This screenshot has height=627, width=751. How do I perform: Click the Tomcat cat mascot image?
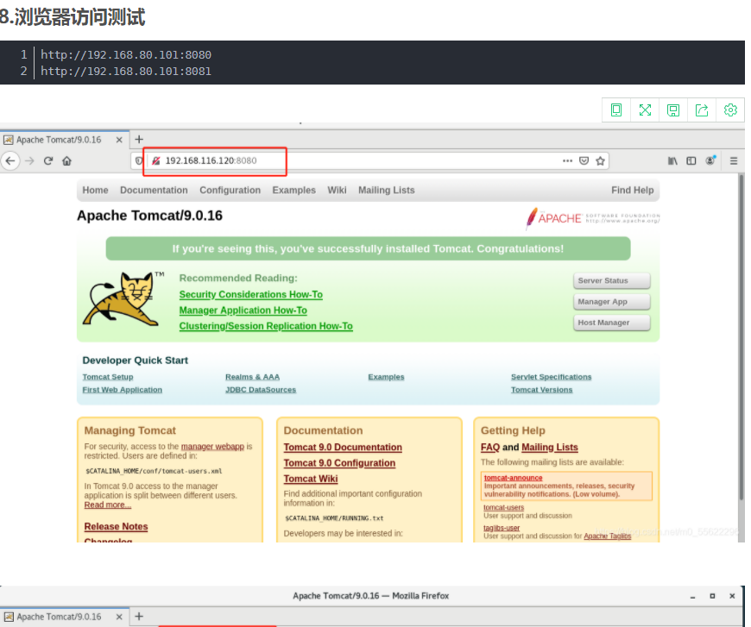123,299
